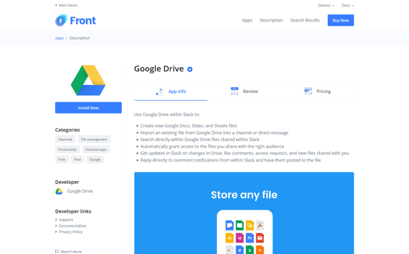The width and height of the screenshot is (409, 254).
Task: Click the small Google Drive developer icon
Action: pyautogui.click(x=59, y=191)
